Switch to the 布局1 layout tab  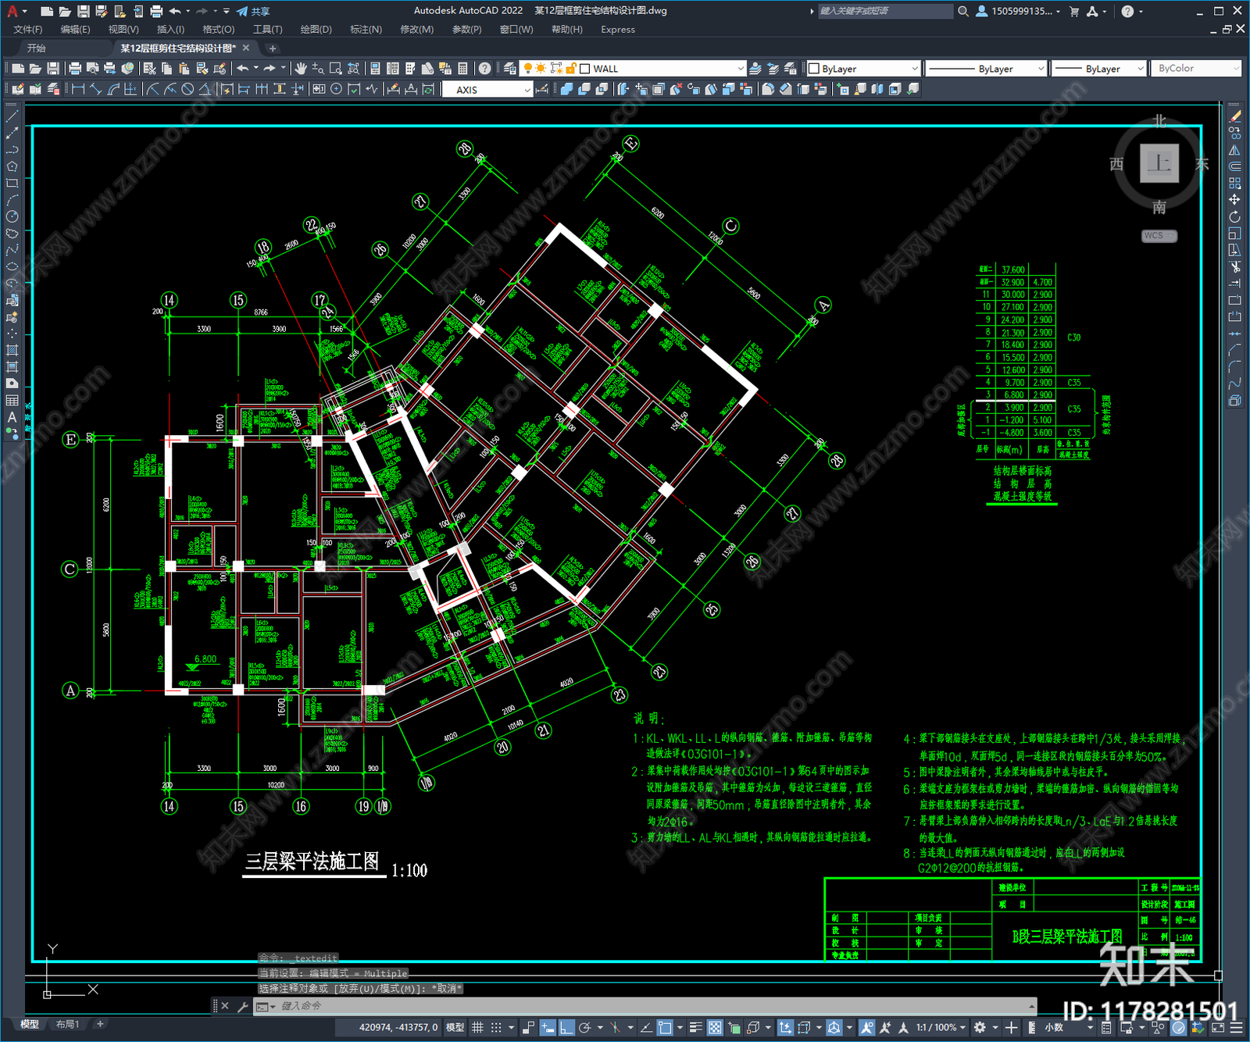[68, 1024]
